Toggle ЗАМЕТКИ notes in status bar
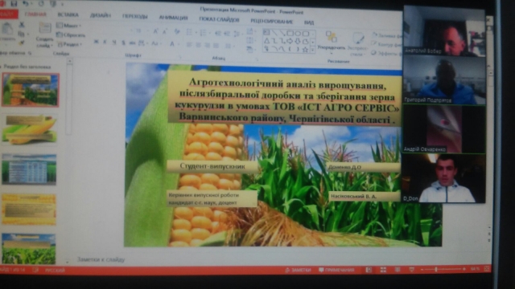Viewport: 515px width, 289px height. (x=298, y=270)
